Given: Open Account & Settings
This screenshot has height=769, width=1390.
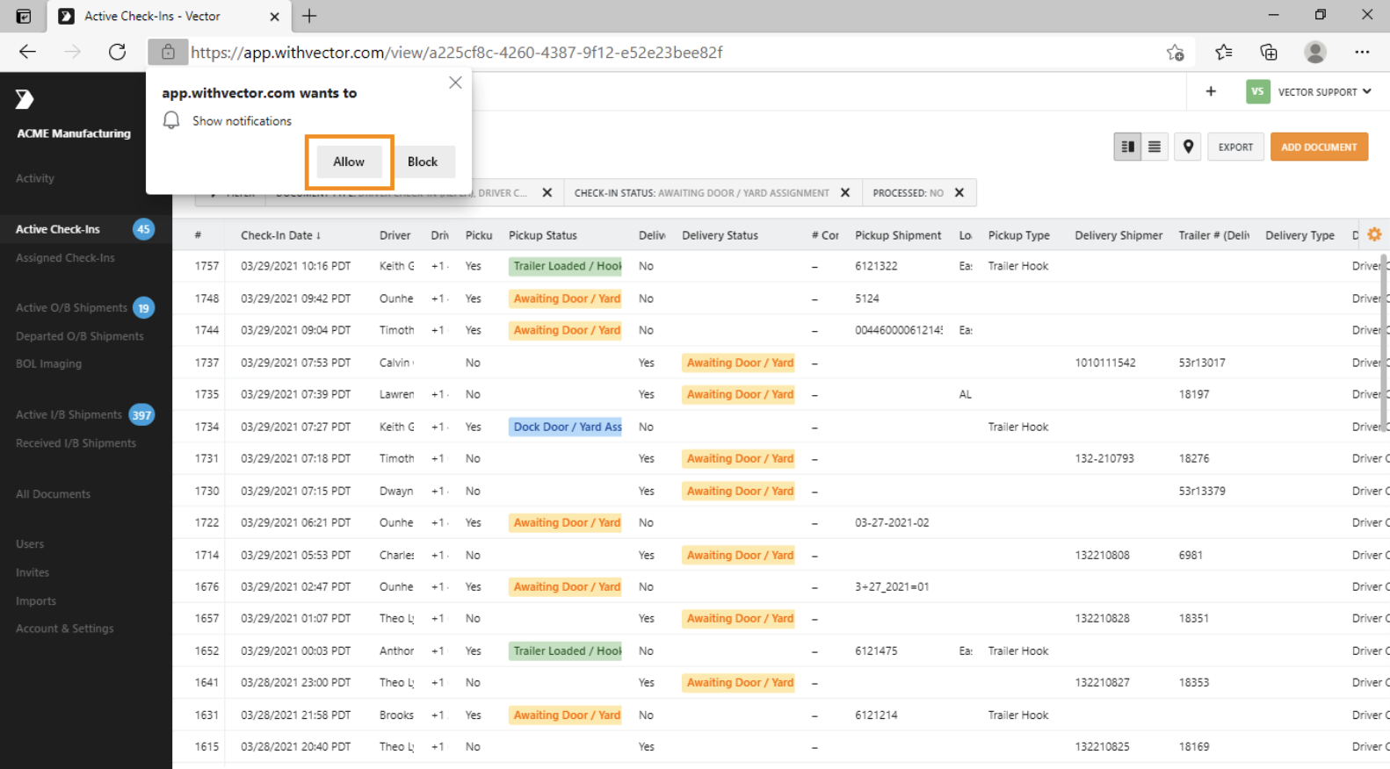Looking at the screenshot, I should 65,629.
